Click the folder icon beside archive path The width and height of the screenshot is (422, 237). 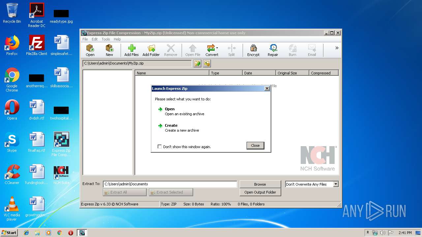[207, 64]
